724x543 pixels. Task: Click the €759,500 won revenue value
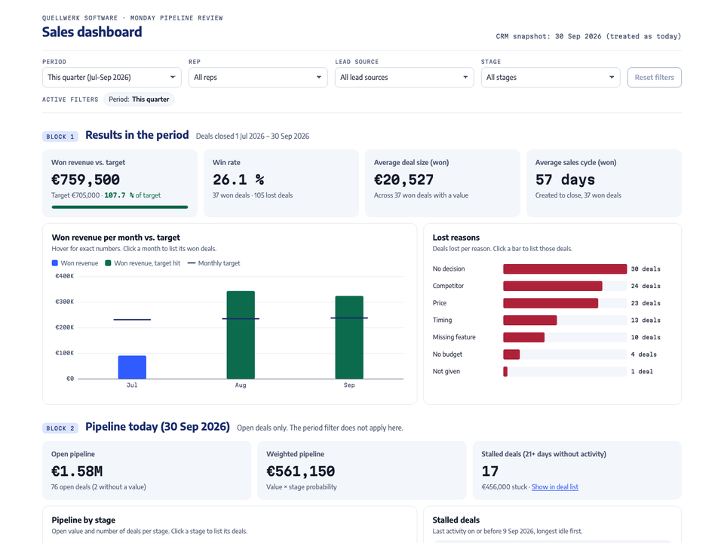(x=85, y=179)
